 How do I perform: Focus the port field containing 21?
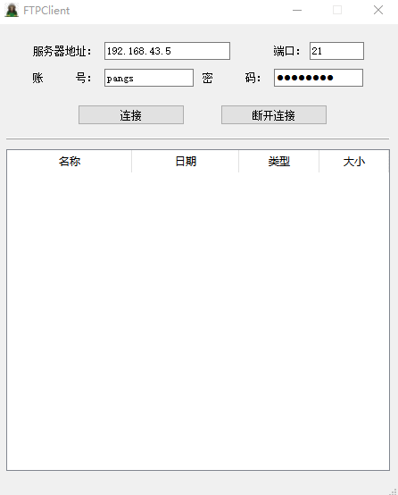[x=336, y=51]
